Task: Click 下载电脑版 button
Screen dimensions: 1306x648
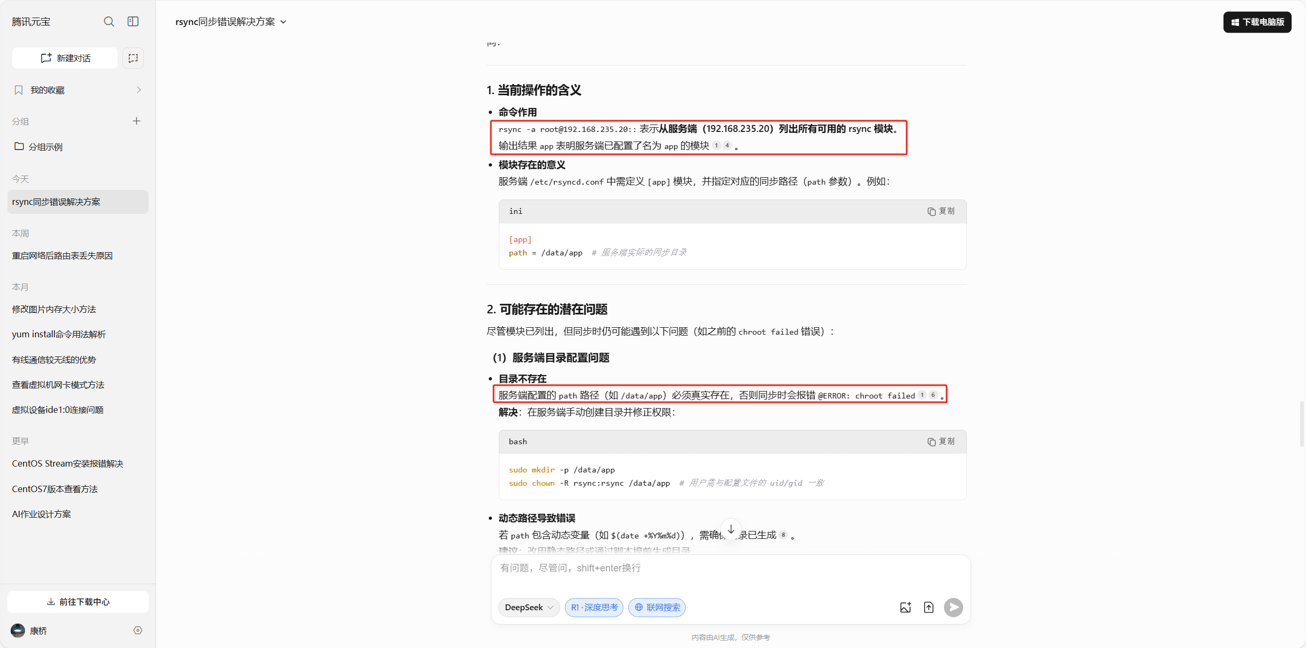Action: tap(1257, 22)
